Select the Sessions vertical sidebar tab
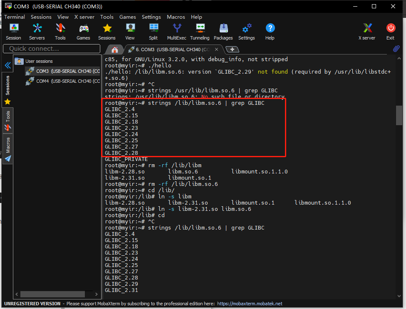This screenshot has width=406, height=309. [8, 89]
